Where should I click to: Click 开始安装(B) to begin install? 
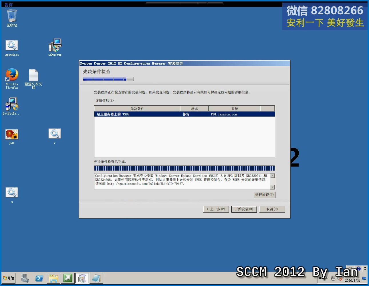tap(244, 209)
